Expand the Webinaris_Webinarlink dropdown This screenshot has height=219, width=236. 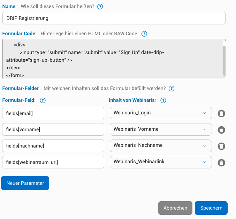pyautogui.click(x=161, y=162)
